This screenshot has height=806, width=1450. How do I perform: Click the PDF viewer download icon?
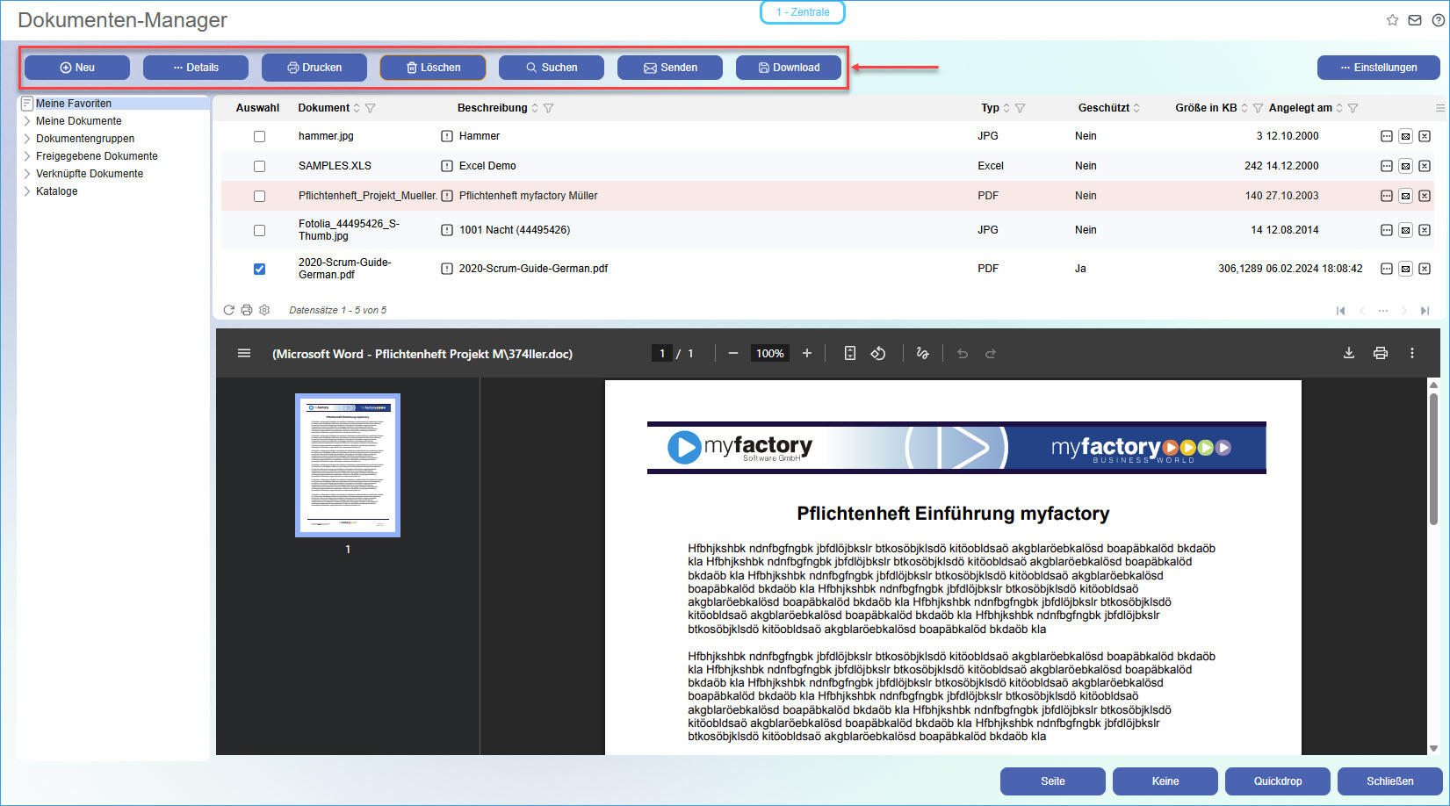[x=1348, y=353]
